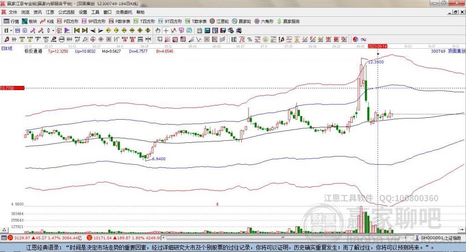Open the P四方形 square chart

point(68,21)
